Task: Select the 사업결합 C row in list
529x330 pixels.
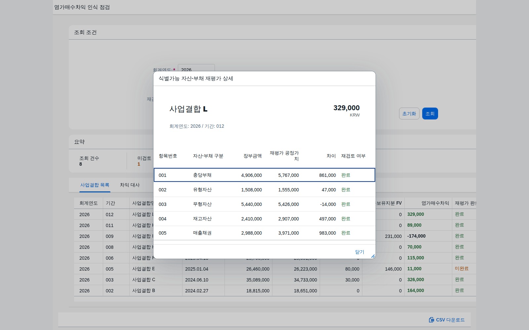Action: 275,280
